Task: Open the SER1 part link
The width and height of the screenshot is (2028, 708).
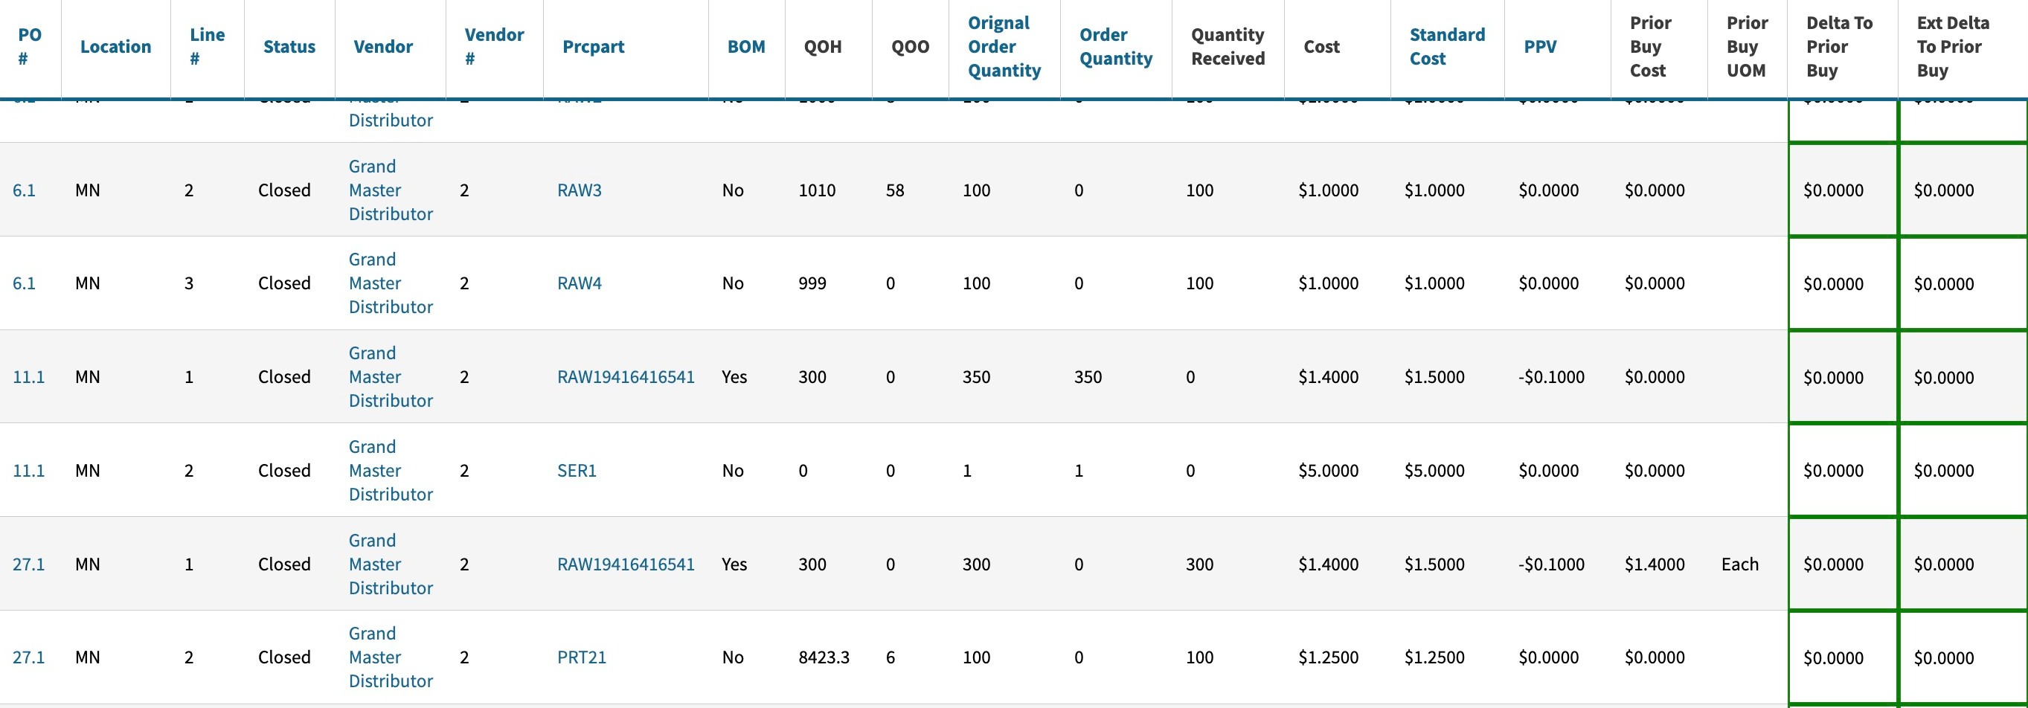Action: coord(577,471)
